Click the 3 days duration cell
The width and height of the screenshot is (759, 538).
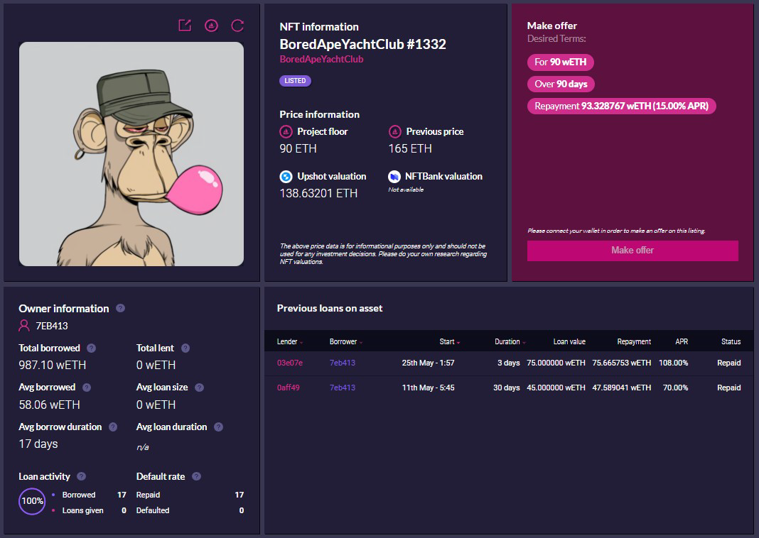[509, 363]
